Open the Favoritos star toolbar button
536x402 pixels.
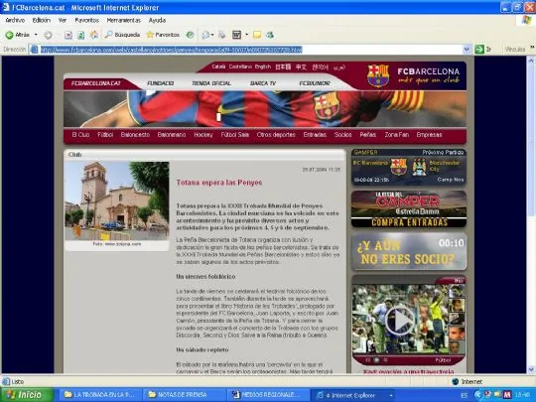(163, 35)
